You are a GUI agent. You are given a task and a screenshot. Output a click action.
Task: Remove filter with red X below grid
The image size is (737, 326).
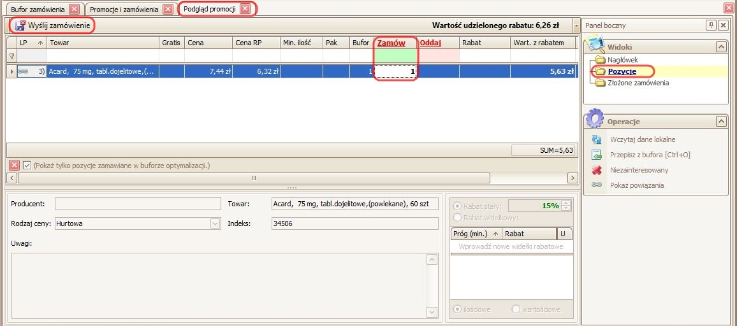(14, 166)
